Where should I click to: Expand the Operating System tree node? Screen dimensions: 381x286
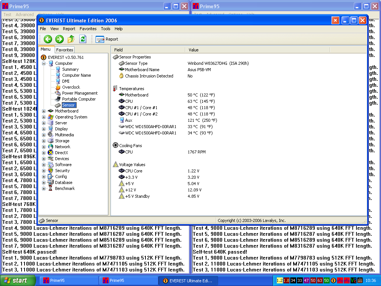(44, 117)
